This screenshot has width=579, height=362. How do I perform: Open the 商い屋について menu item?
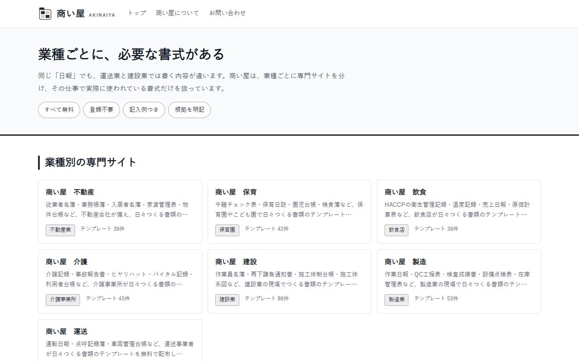click(177, 13)
